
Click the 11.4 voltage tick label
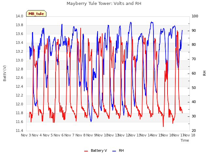[20, 131]
